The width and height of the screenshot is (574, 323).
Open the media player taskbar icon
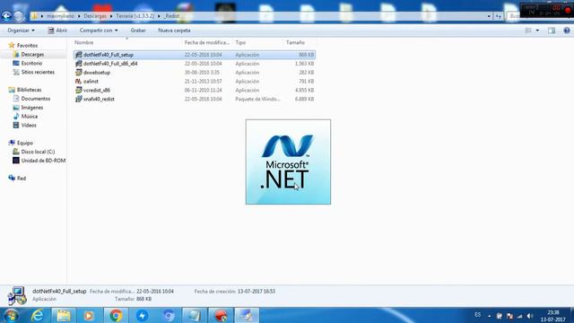pos(89,315)
